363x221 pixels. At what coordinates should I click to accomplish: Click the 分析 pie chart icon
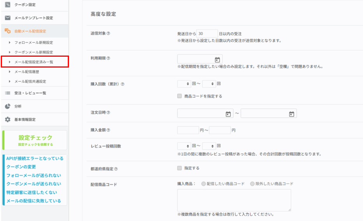(x=7, y=106)
